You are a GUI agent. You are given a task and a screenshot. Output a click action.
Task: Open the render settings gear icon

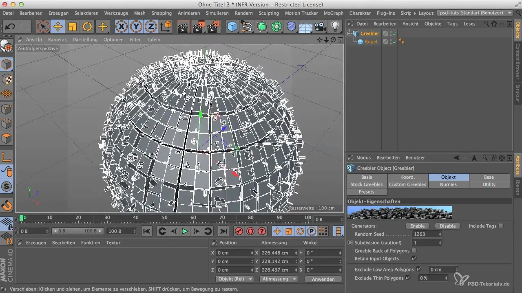pyautogui.click(x=214, y=27)
